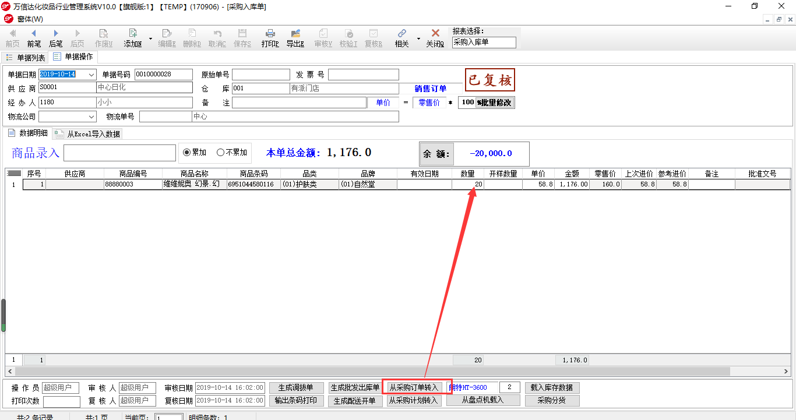This screenshot has width=796, height=420.
Task: Click the 保存 save icon
Action: (242, 33)
